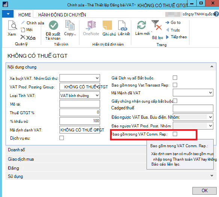Screen dimensions: 219x197
Task: Open Đảo ngược VAT Bus. Bưu điện Nhóm dropdown
Action: (x=210, y=117)
